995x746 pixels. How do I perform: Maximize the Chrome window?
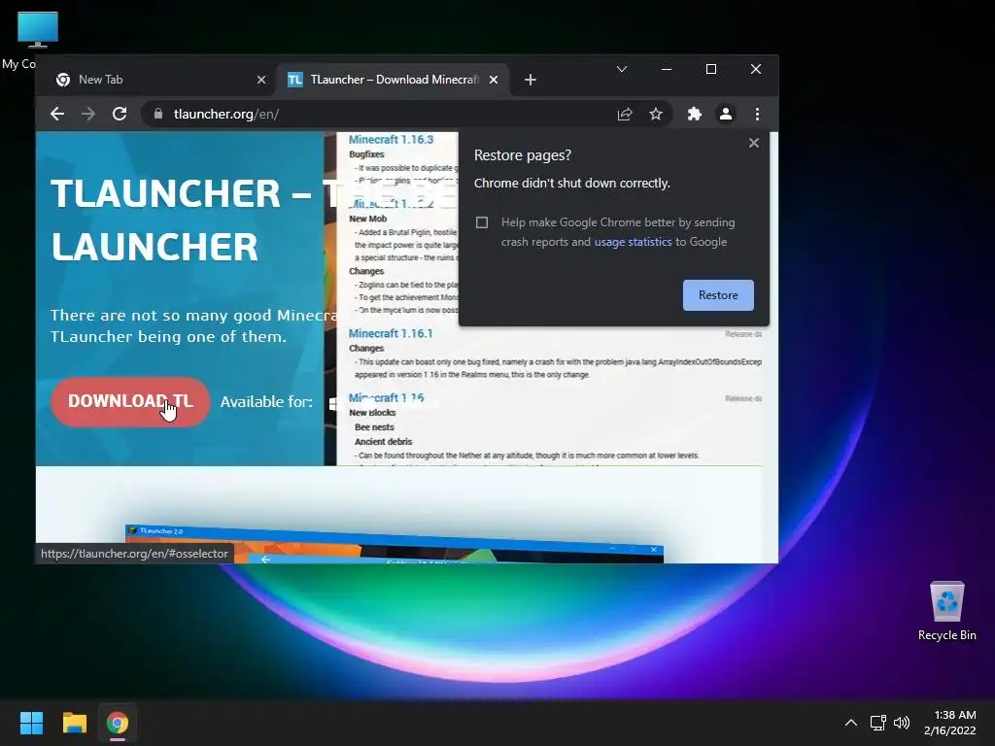pos(710,69)
